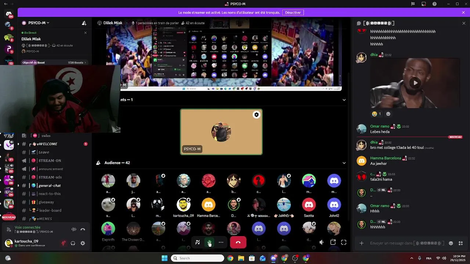Open Discord direct messages home icon
This screenshot has height=264, width=470.
[9, 14]
